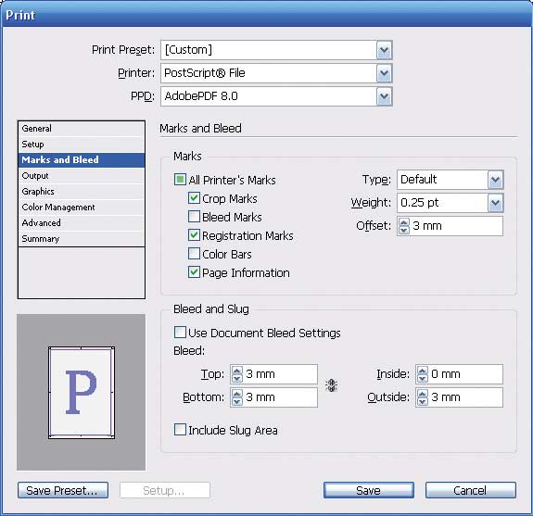
Task: Click the Bottom bleed stepper arrows
Action: [237, 397]
